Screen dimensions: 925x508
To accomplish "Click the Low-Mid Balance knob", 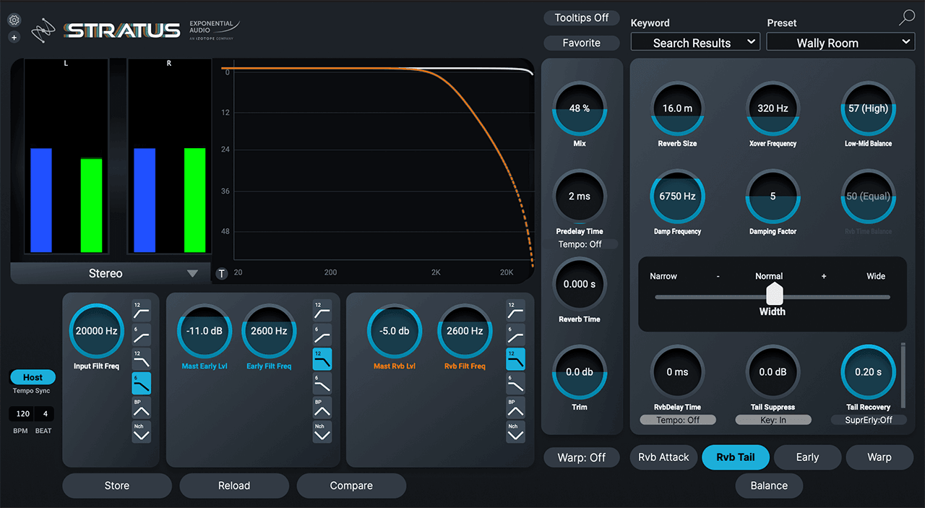I will (x=869, y=108).
